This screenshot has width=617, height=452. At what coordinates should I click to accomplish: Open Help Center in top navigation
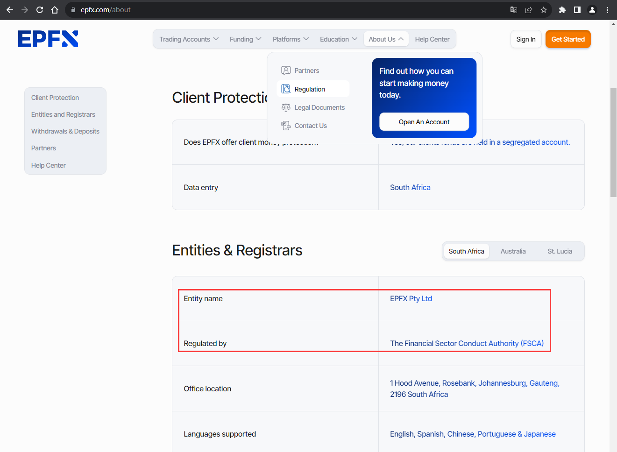pyautogui.click(x=433, y=39)
